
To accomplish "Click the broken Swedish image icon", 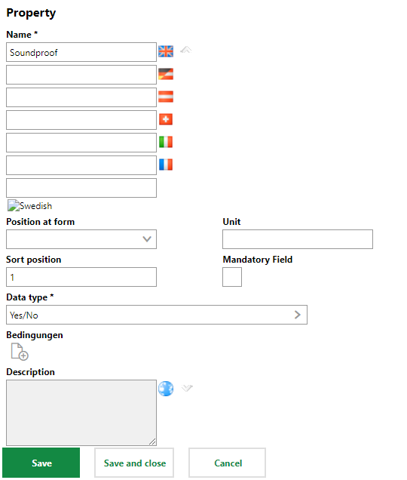I will click(x=13, y=206).
